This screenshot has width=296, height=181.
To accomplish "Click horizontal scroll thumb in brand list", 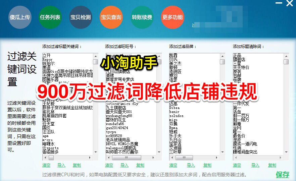I will click(x=184, y=158).
